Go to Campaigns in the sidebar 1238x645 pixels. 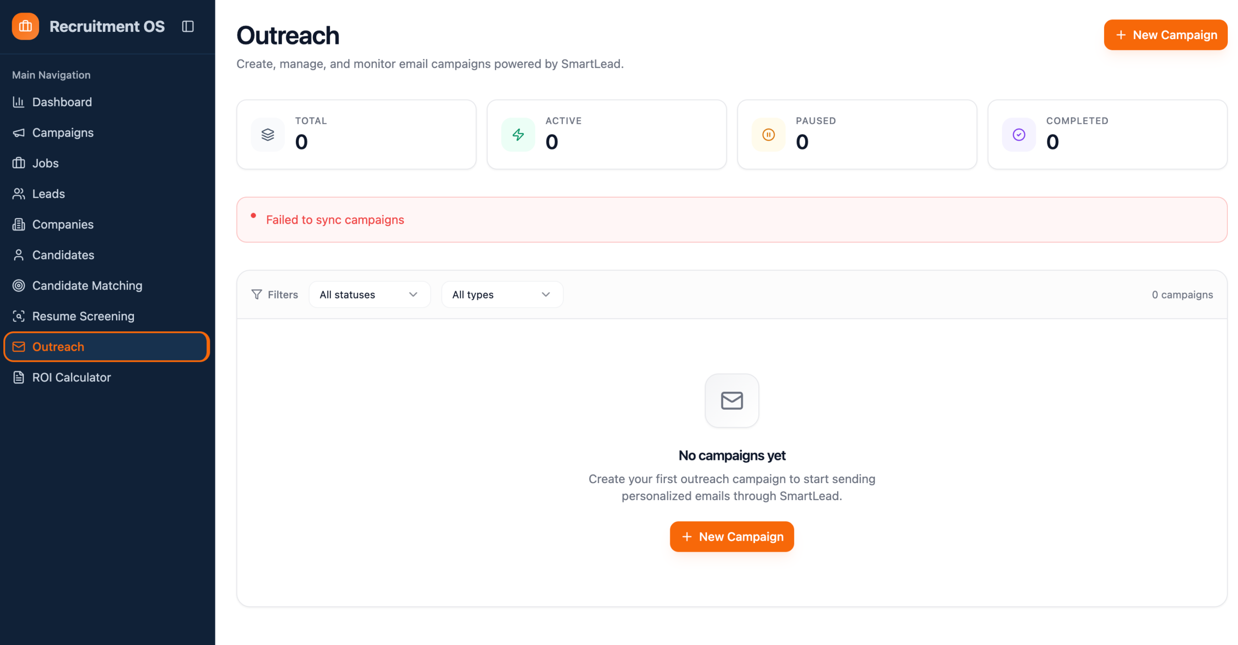tap(106, 132)
